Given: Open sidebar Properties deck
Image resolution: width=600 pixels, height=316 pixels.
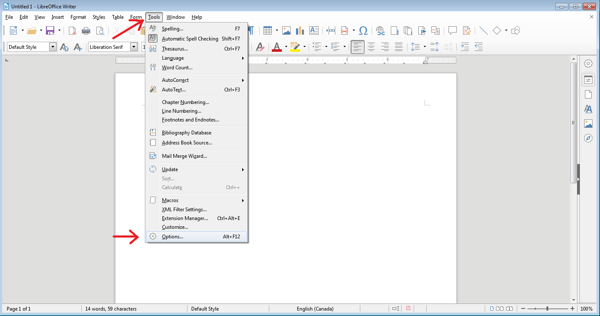Looking at the screenshot, I should coord(588,80).
